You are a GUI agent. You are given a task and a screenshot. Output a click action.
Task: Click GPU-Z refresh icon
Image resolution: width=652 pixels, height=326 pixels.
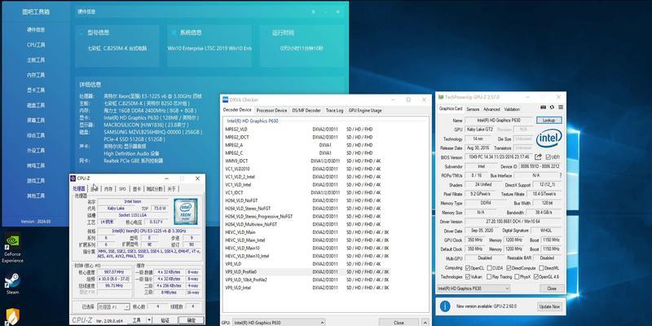(552, 108)
